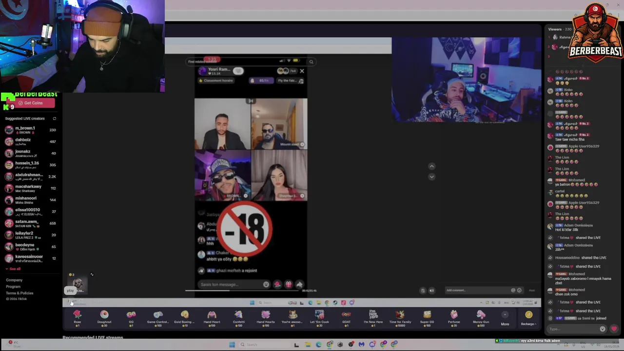
Task: Go to previous live with up chevron
Action: (x=431, y=167)
